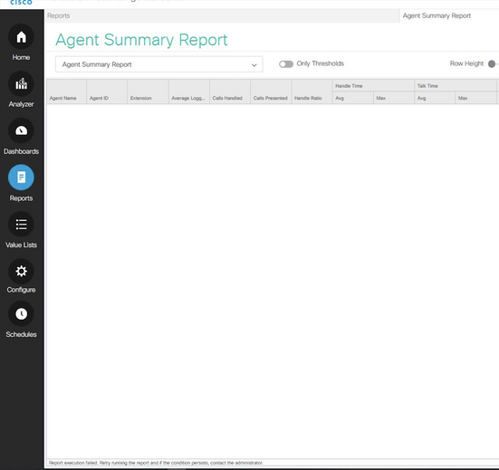Open the Value Lists icon
This screenshot has height=470, width=499.
[x=21, y=224]
